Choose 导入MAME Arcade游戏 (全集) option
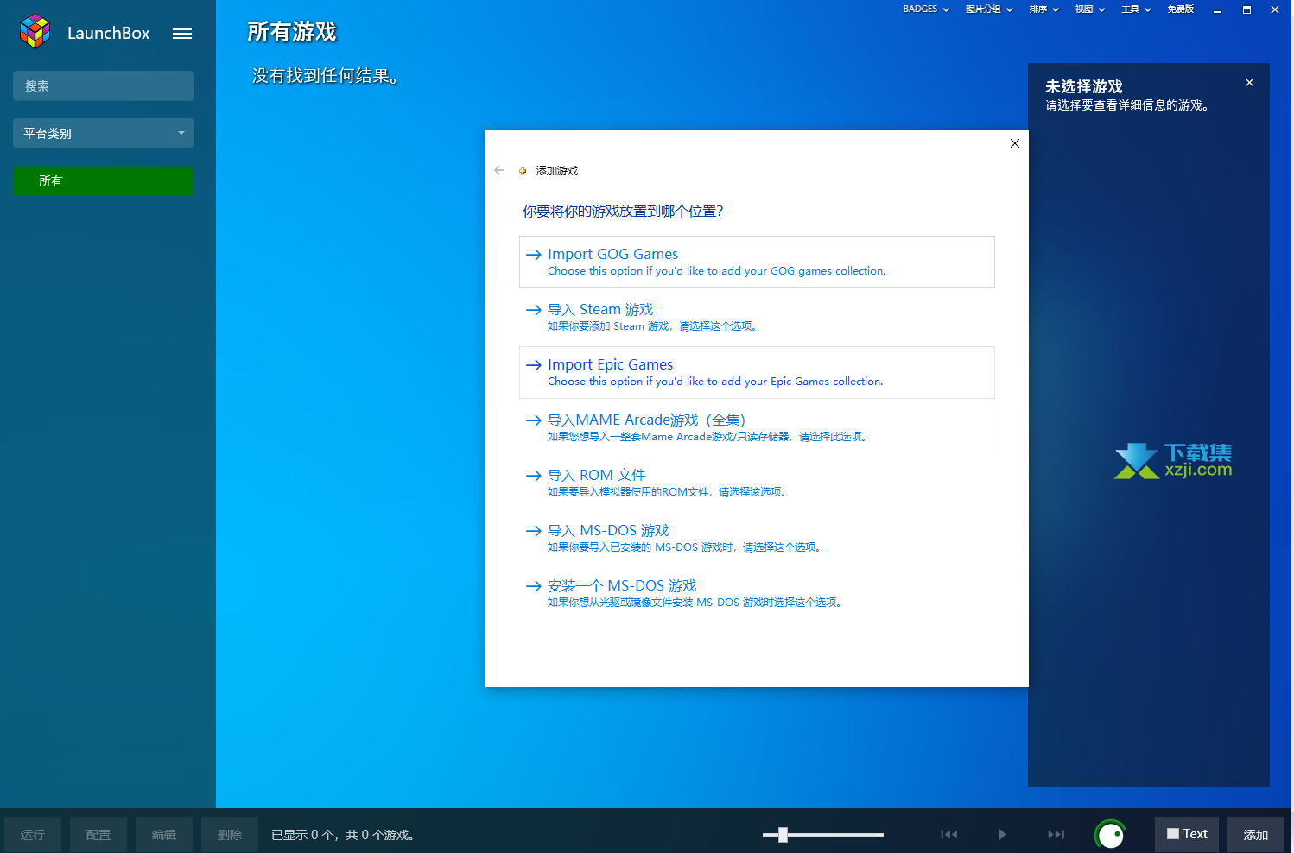Image resolution: width=1294 pixels, height=853 pixels. pos(757,427)
